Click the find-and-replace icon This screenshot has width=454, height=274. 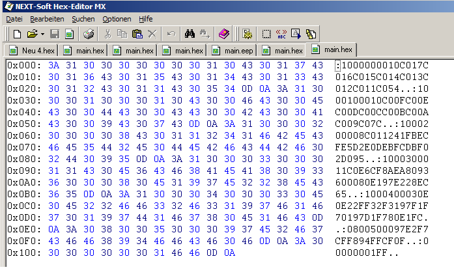pyautogui.click(x=205, y=34)
